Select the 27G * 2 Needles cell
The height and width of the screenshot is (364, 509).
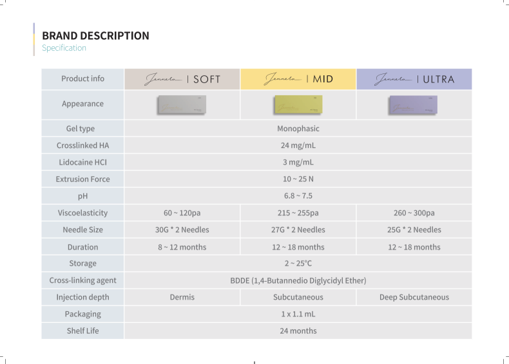point(298,230)
